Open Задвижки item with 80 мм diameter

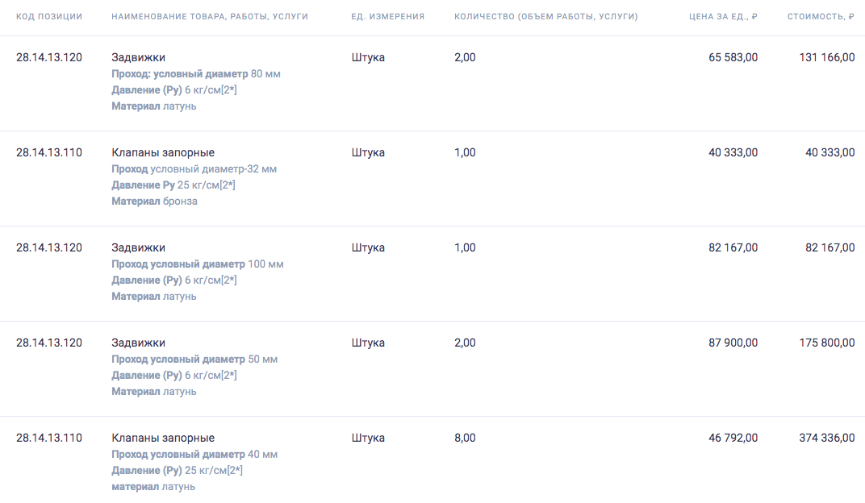[139, 57]
